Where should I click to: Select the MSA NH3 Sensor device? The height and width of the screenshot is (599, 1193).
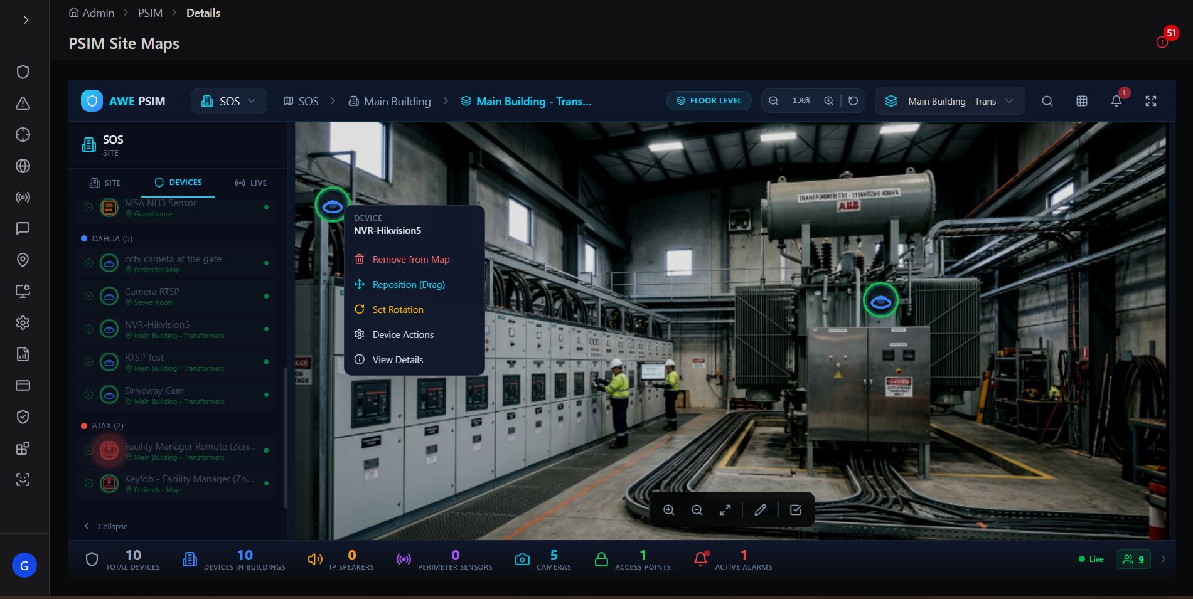pos(176,208)
